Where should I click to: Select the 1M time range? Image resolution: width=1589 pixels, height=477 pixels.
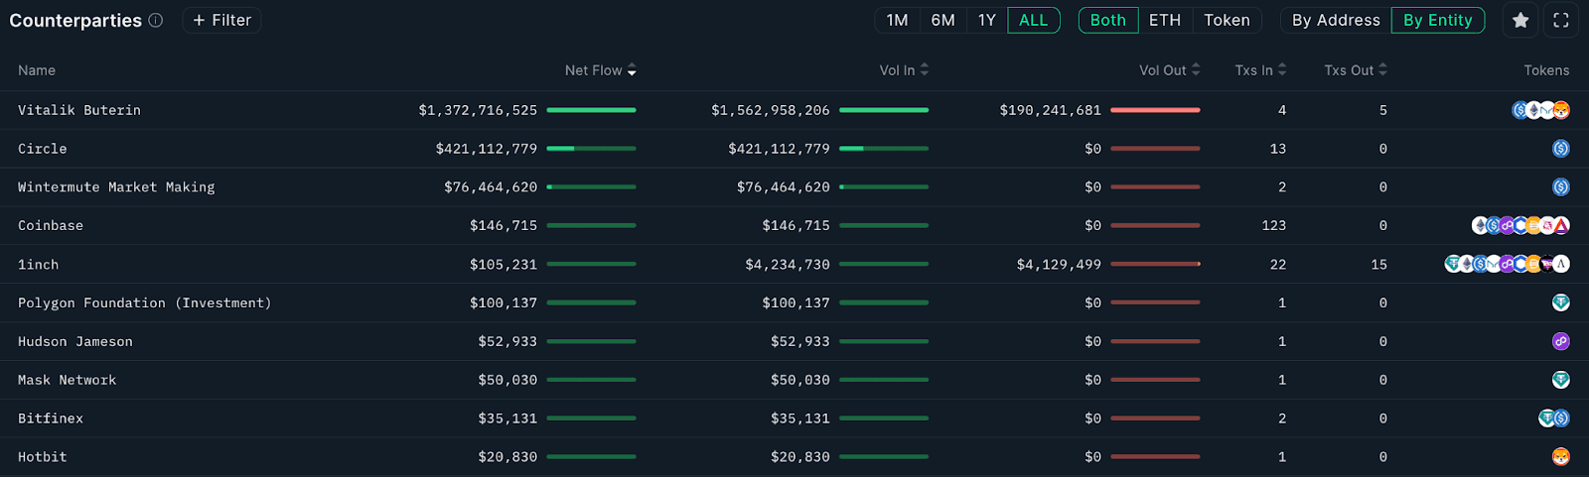(898, 20)
